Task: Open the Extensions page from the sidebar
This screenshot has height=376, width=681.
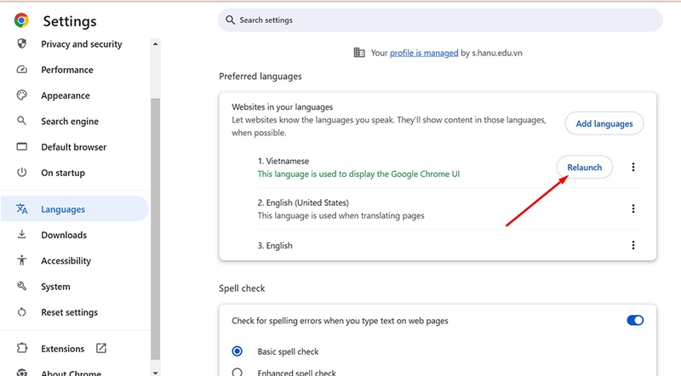Action: tap(61, 348)
